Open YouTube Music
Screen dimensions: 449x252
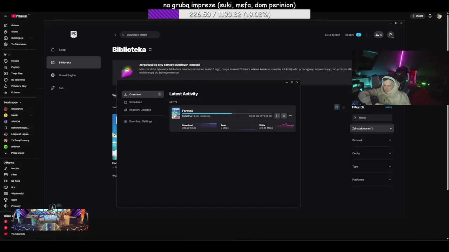coord(18,44)
